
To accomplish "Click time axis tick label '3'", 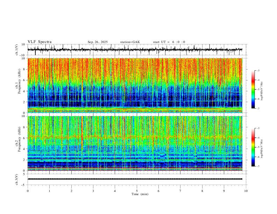I will pos(93,191).
